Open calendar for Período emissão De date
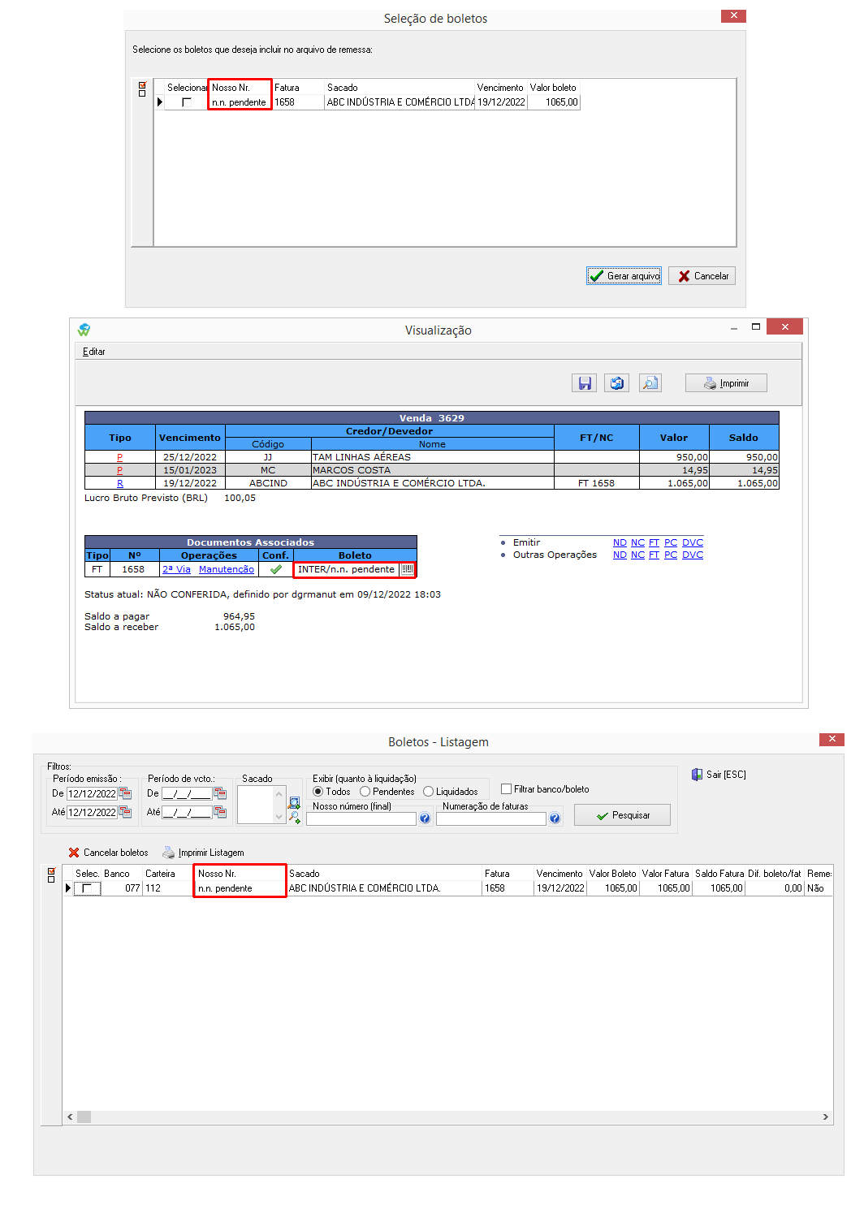Image resolution: width=864 pixels, height=1205 pixels. coord(125,793)
